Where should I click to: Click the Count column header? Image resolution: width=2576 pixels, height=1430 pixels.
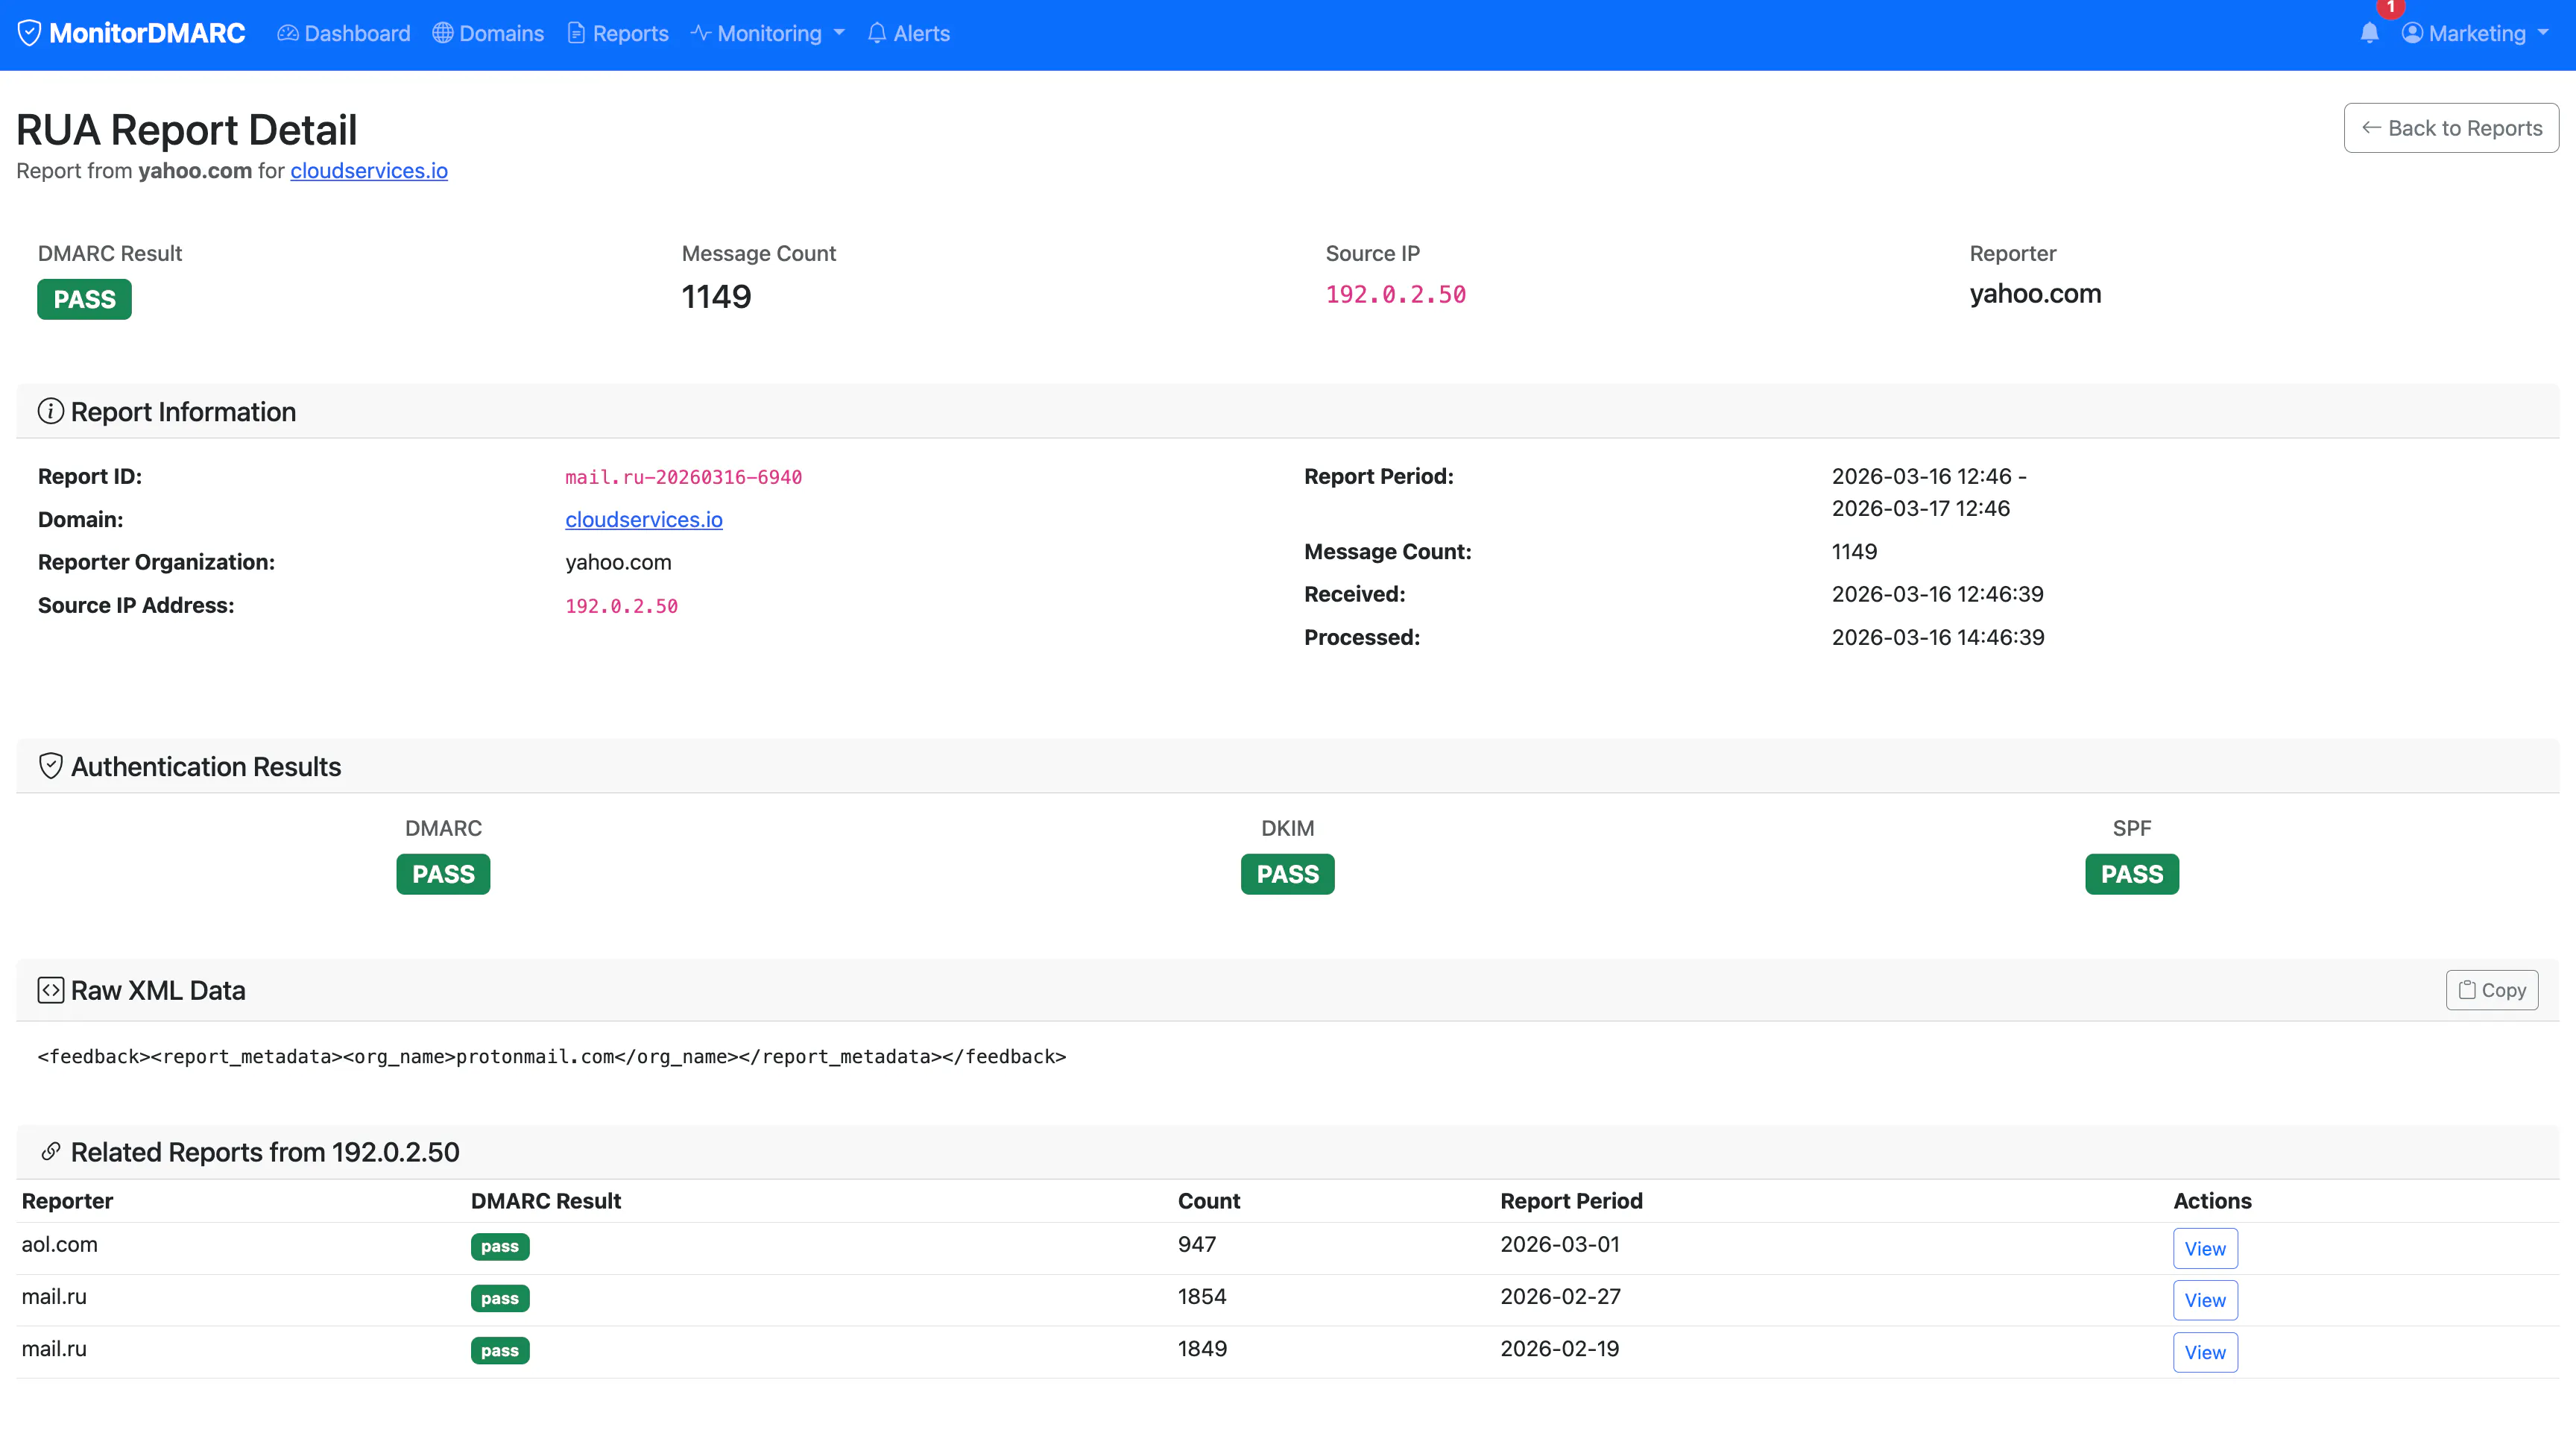pos(1209,1200)
